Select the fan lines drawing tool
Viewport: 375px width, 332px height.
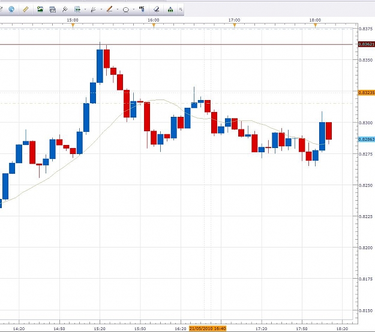pyautogui.click(x=93, y=10)
